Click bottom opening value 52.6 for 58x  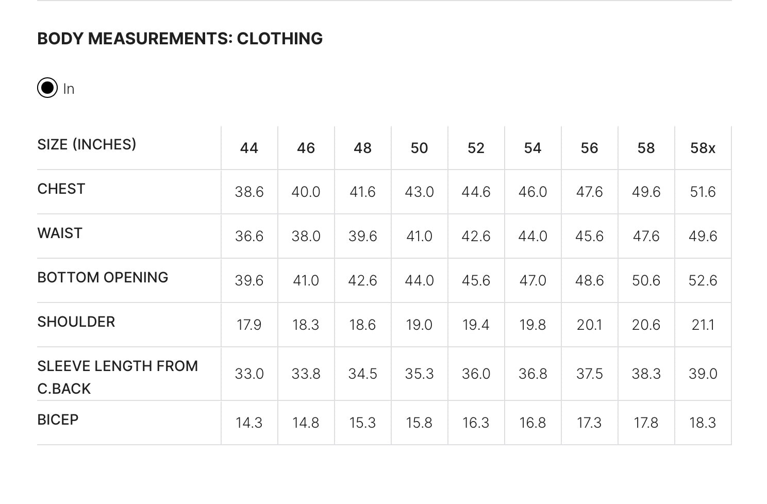click(x=703, y=281)
